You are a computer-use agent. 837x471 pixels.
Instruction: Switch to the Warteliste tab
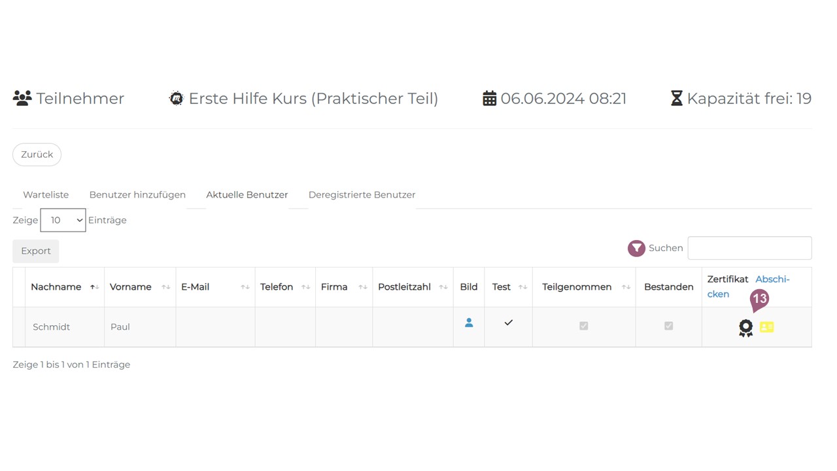(x=46, y=195)
